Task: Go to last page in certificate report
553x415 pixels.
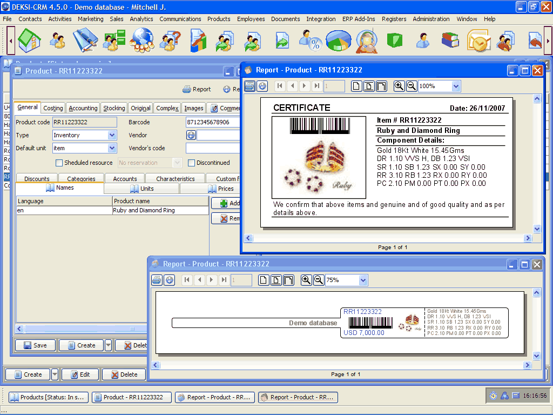Action: tap(317, 86)
